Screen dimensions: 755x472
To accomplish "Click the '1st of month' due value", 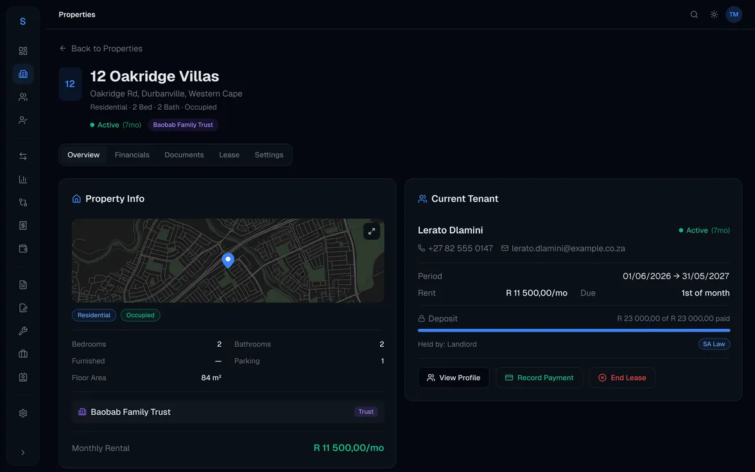I will (706, 293).
